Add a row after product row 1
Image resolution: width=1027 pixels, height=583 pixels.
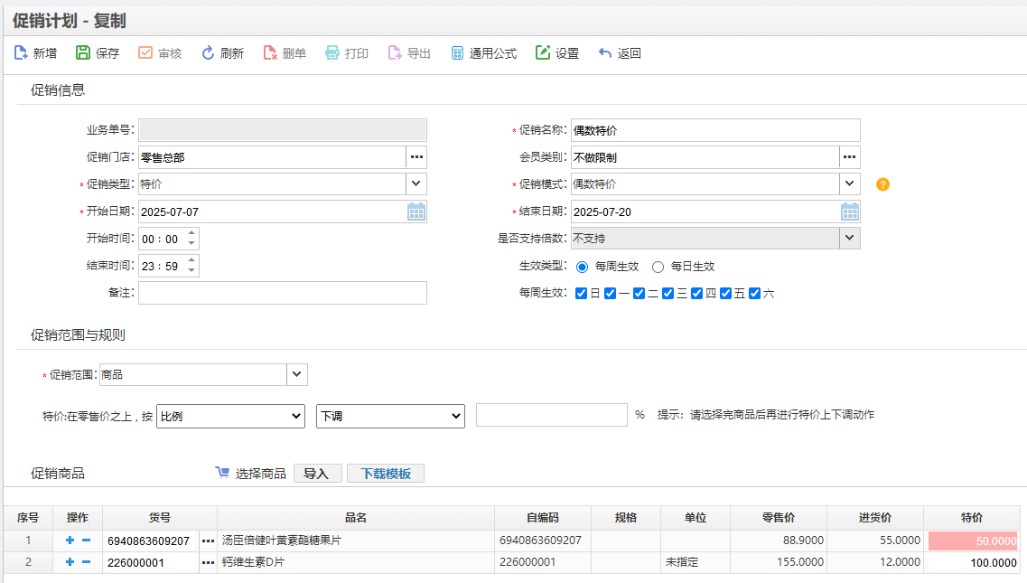click(70, 541)
